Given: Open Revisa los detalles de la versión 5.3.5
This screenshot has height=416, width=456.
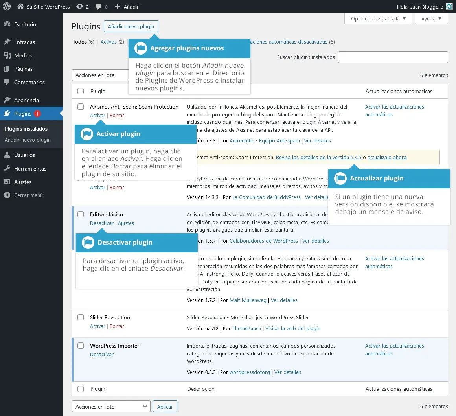Looking at the screenshot, I should (318, 157).
